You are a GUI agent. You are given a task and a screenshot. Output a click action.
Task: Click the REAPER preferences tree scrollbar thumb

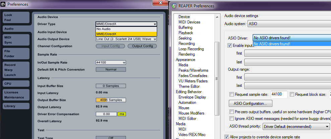point(217,78)
